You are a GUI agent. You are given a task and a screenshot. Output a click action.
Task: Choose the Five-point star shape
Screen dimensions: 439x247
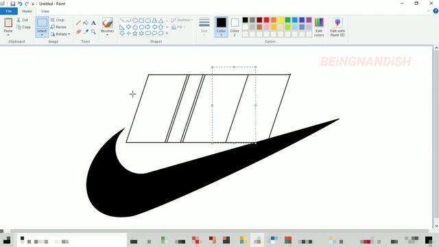point(135,34)
